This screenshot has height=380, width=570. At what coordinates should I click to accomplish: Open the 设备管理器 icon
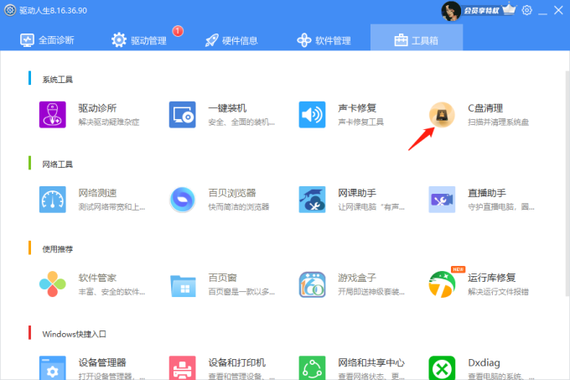coord(52,368)
